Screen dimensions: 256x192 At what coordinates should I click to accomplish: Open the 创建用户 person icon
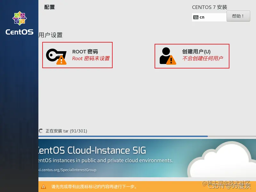168,56
